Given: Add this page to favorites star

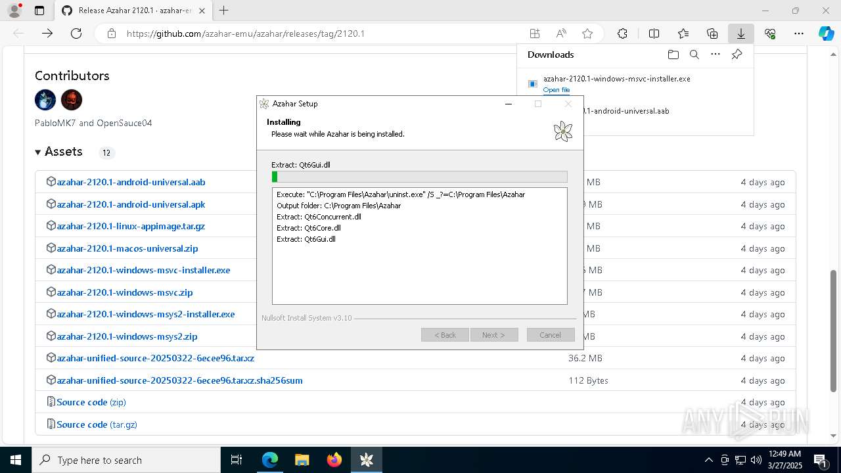Looking at the screenshot, I should tap(587, 34).
